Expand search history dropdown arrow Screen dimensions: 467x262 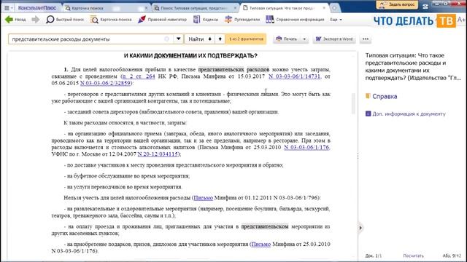point(178,39)
